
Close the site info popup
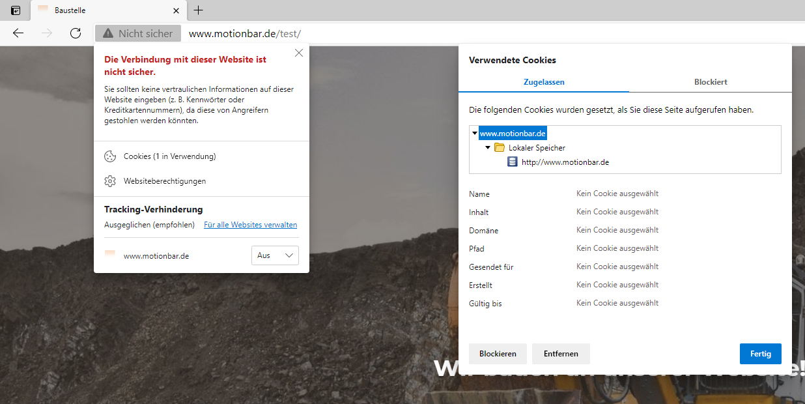(x=299, y=53)
